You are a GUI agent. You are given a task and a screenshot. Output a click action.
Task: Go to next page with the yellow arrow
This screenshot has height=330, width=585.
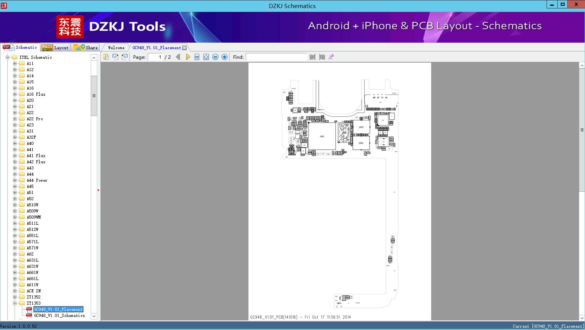point(188,57)
